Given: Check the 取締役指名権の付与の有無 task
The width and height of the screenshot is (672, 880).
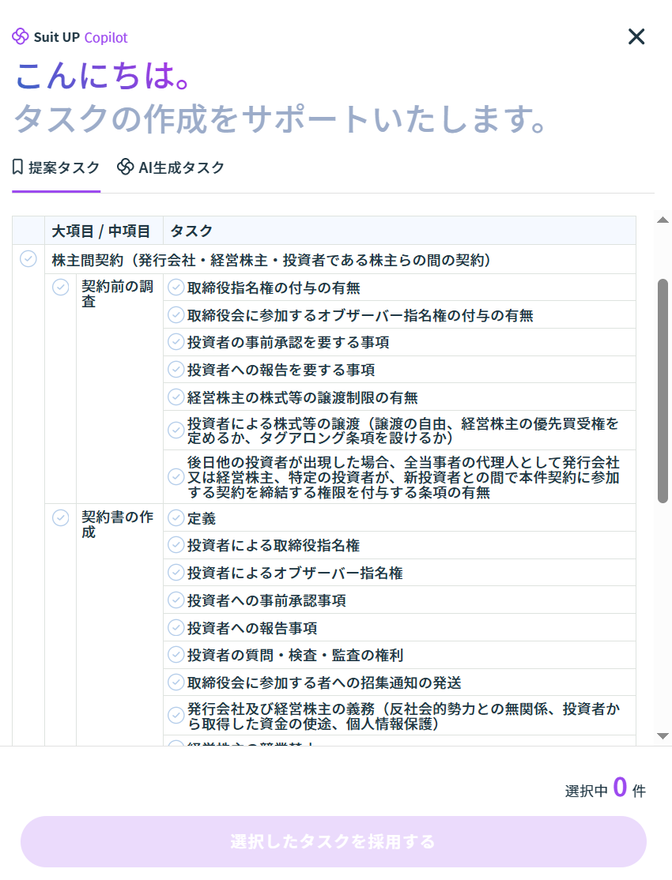Looking at the screenshot, I should click(x=176, y=288).
